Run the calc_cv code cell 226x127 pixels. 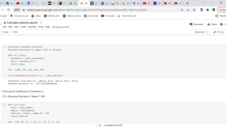coord(4,105)
